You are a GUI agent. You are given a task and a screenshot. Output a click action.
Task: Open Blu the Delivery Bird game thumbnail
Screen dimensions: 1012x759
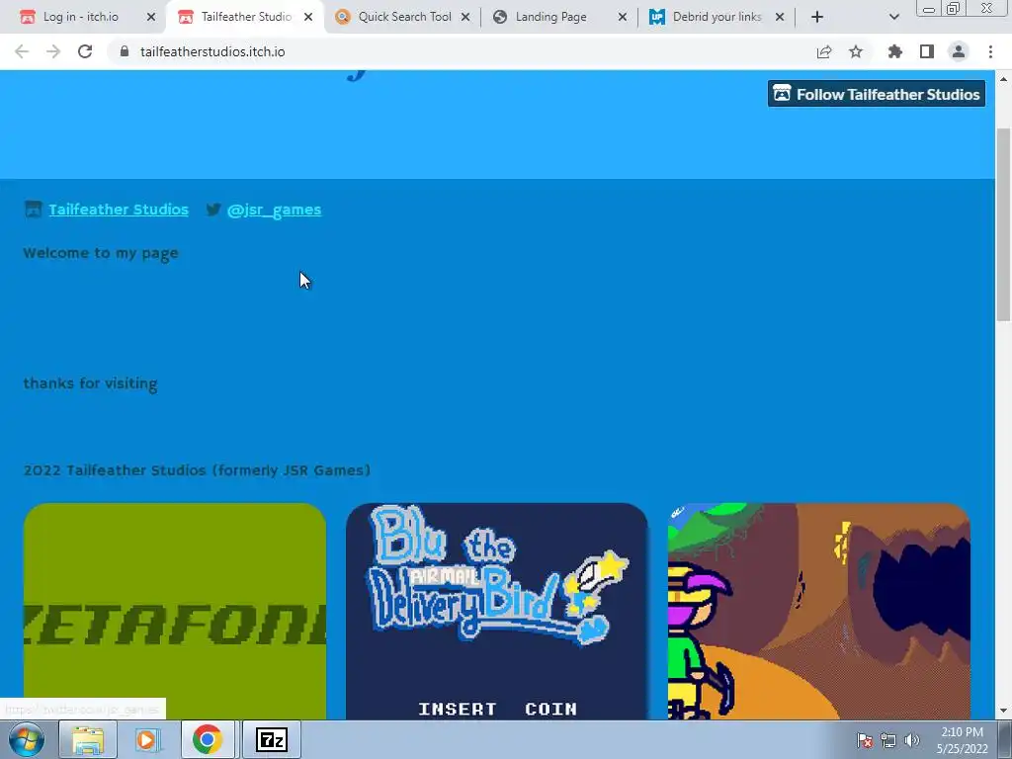[x=497, y=611]
